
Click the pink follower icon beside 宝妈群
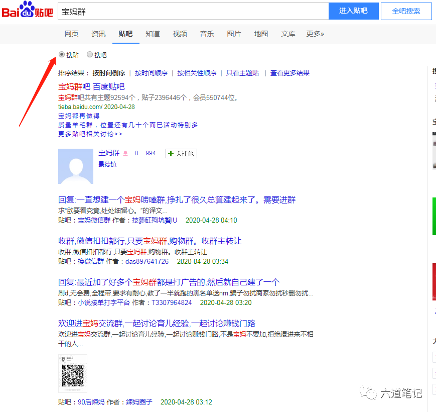(125, 153)
